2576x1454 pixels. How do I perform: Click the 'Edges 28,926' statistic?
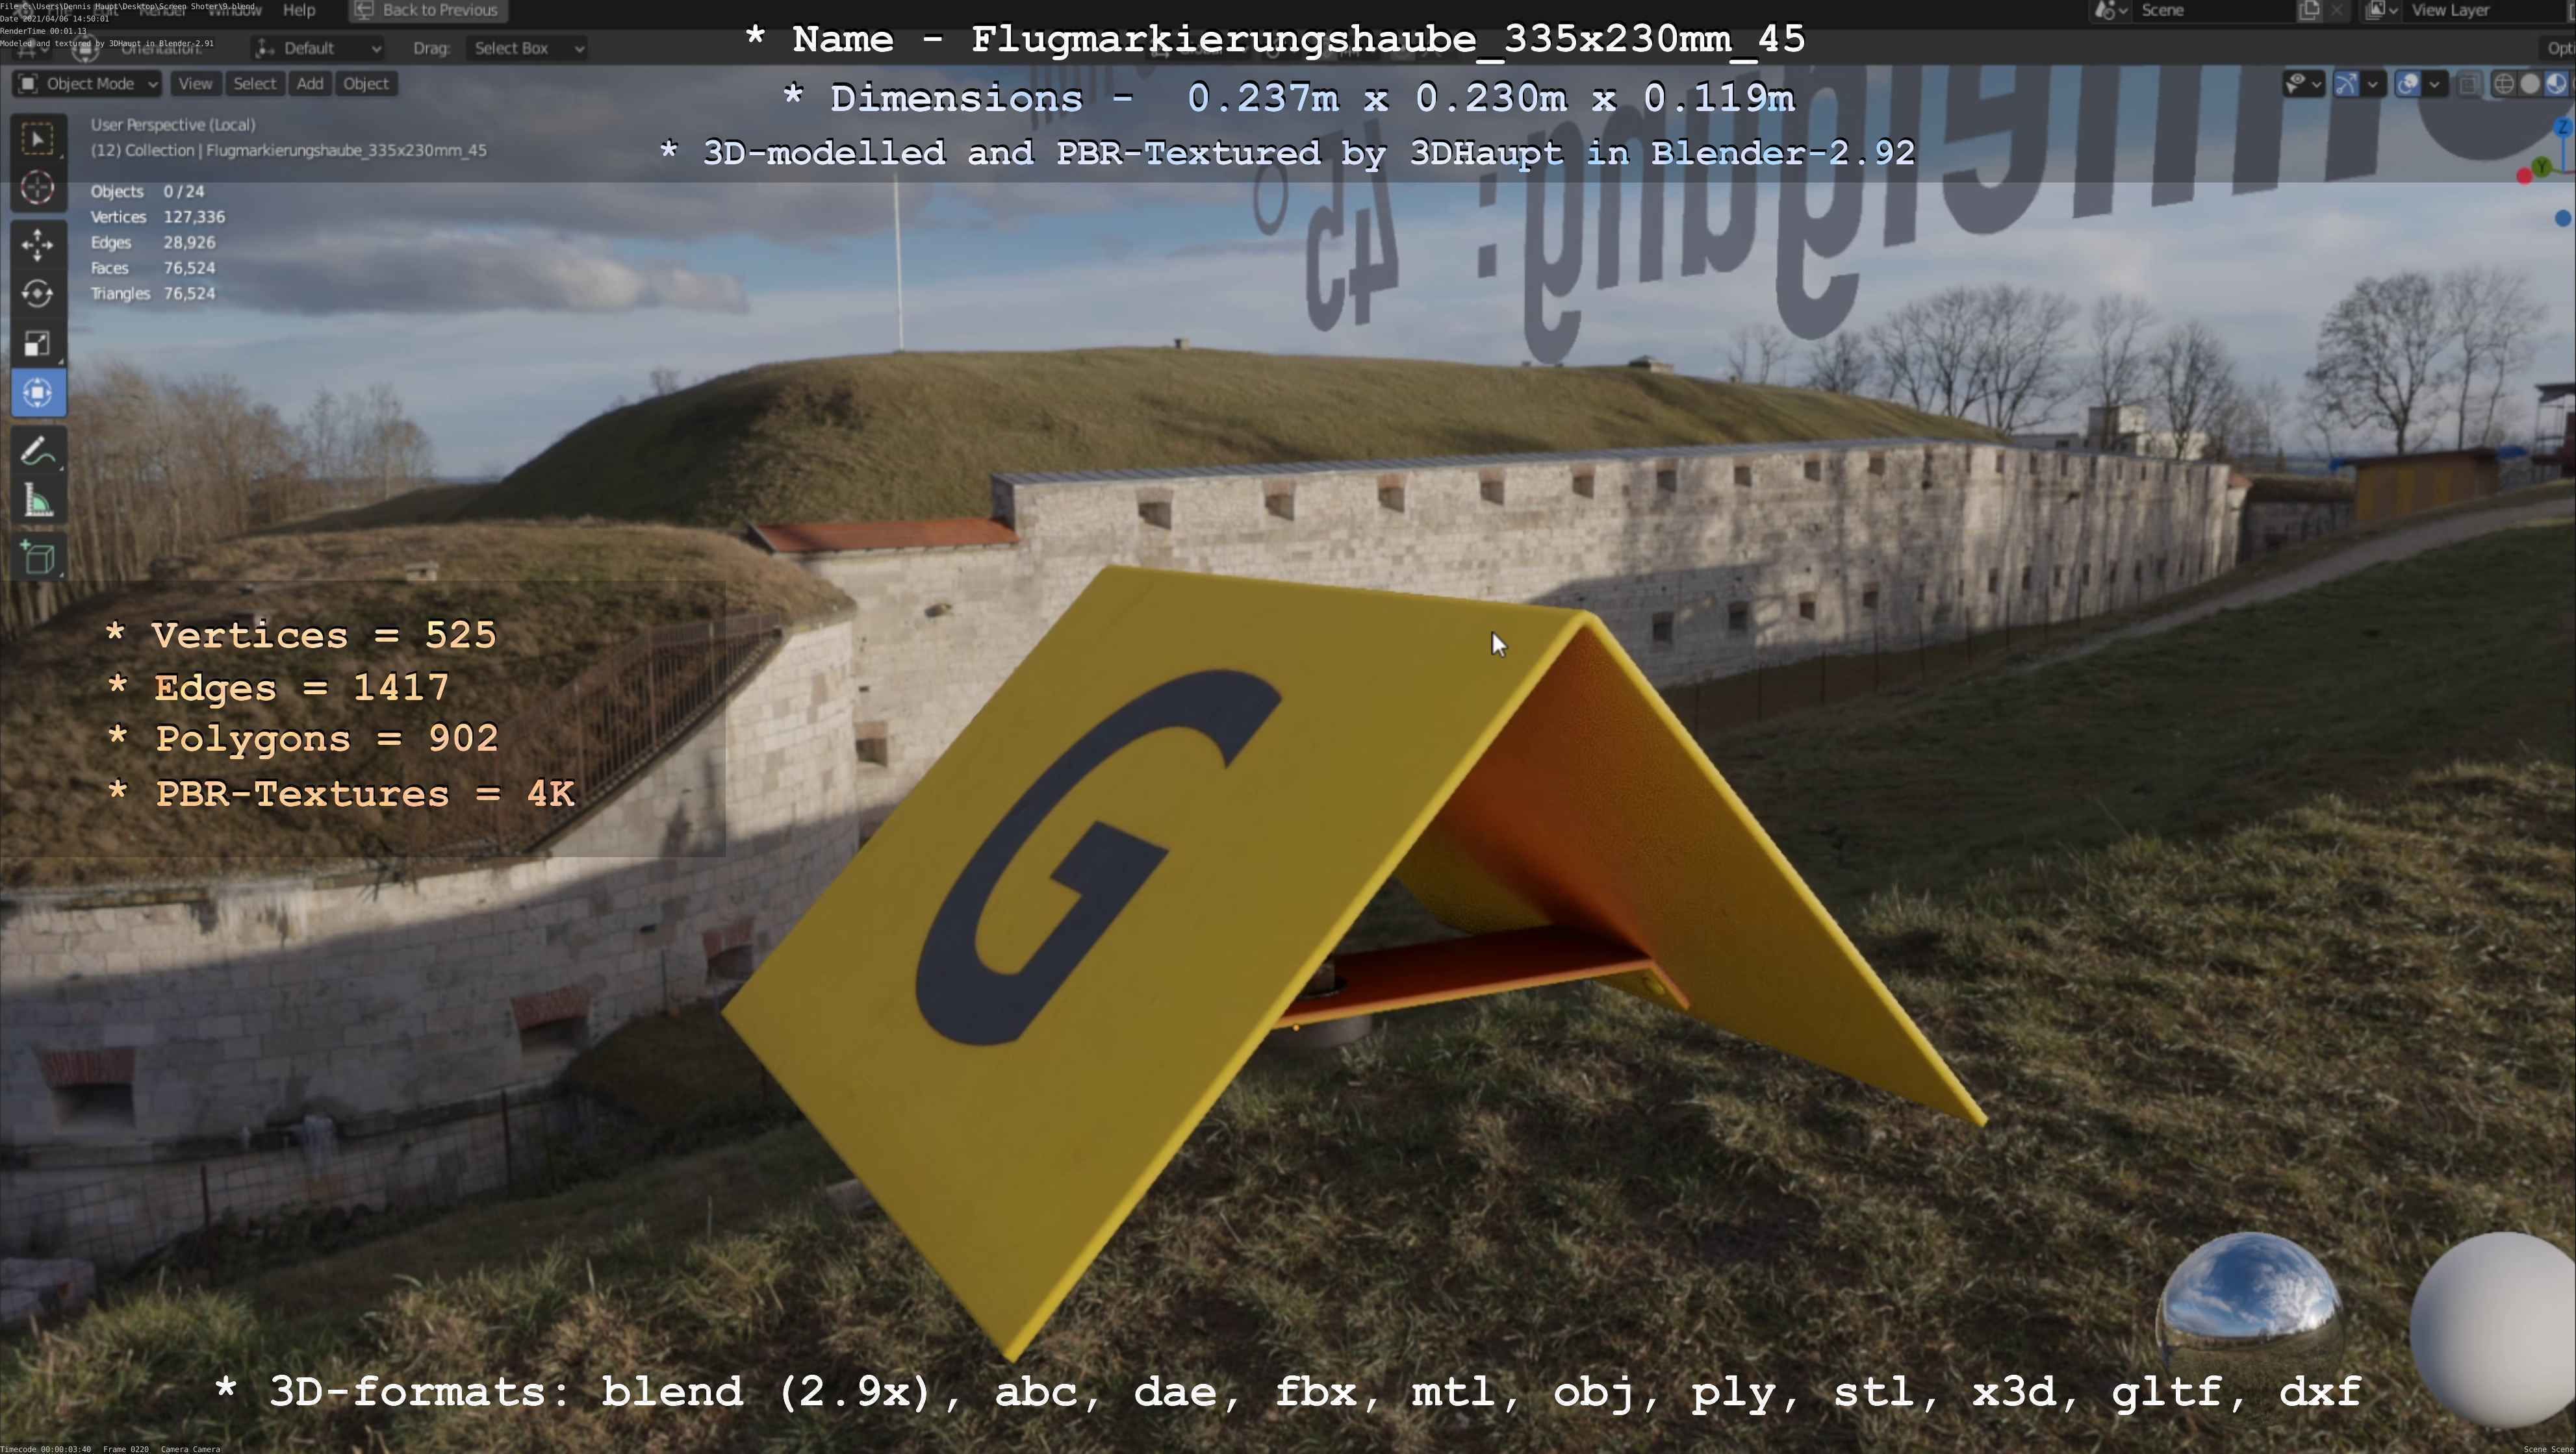(x=153, y=243)
